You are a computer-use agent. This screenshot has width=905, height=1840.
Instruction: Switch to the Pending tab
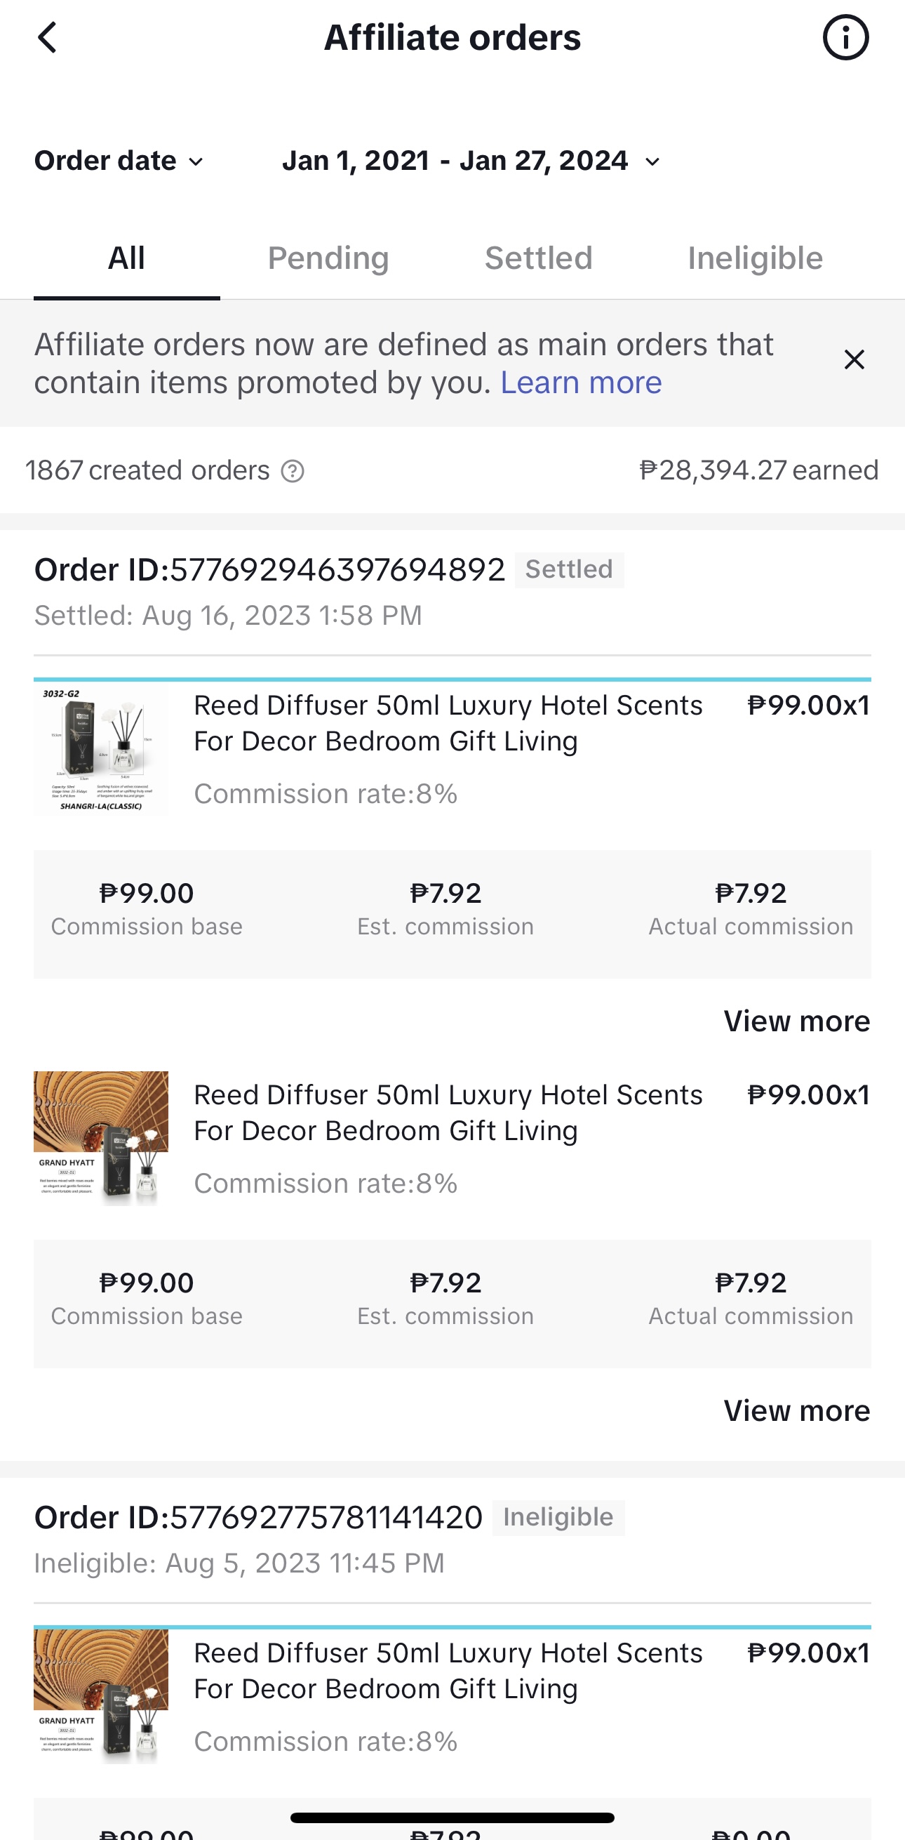[x=328, y=258]
